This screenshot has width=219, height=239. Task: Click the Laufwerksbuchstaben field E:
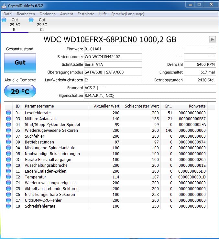(113, 80)
